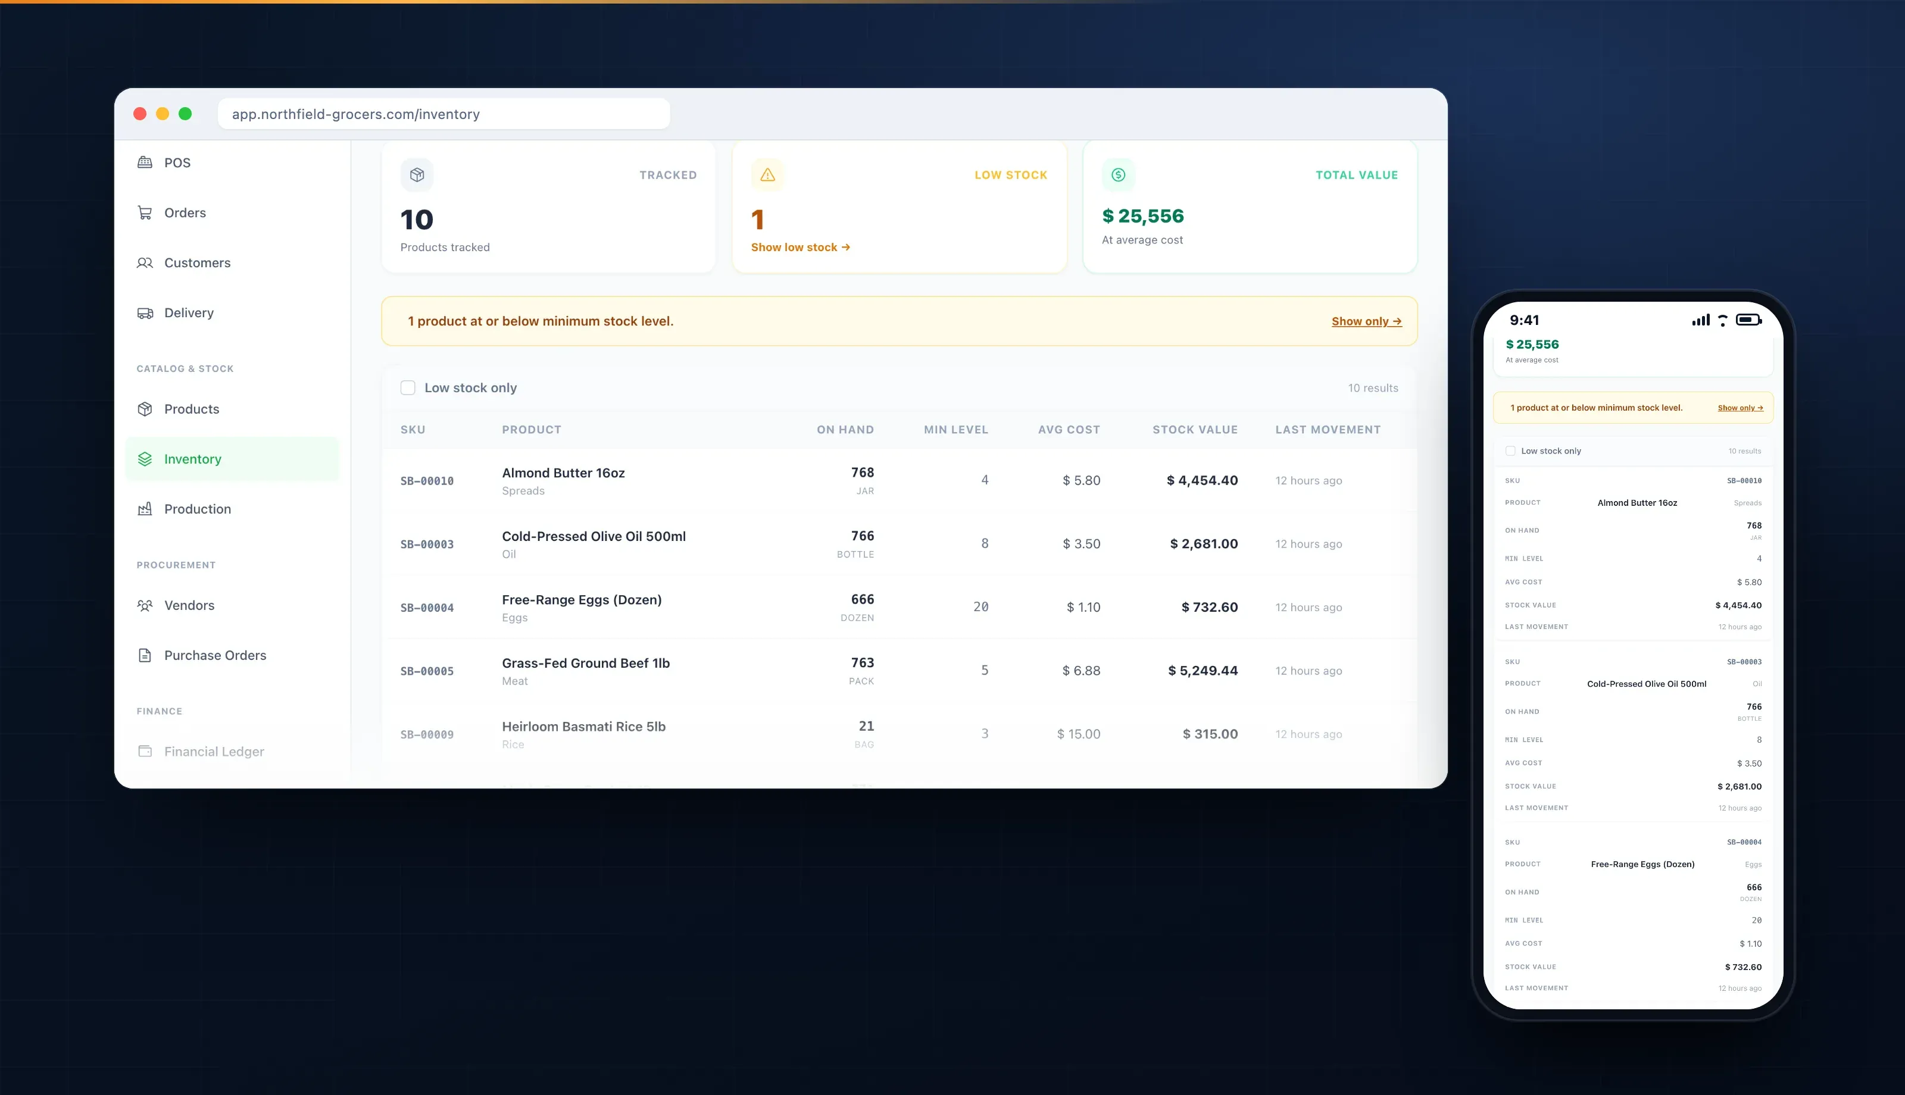Click the STOCK VALUE column header
The image size is (1905, 1095).
click(x=1195, y=430)
